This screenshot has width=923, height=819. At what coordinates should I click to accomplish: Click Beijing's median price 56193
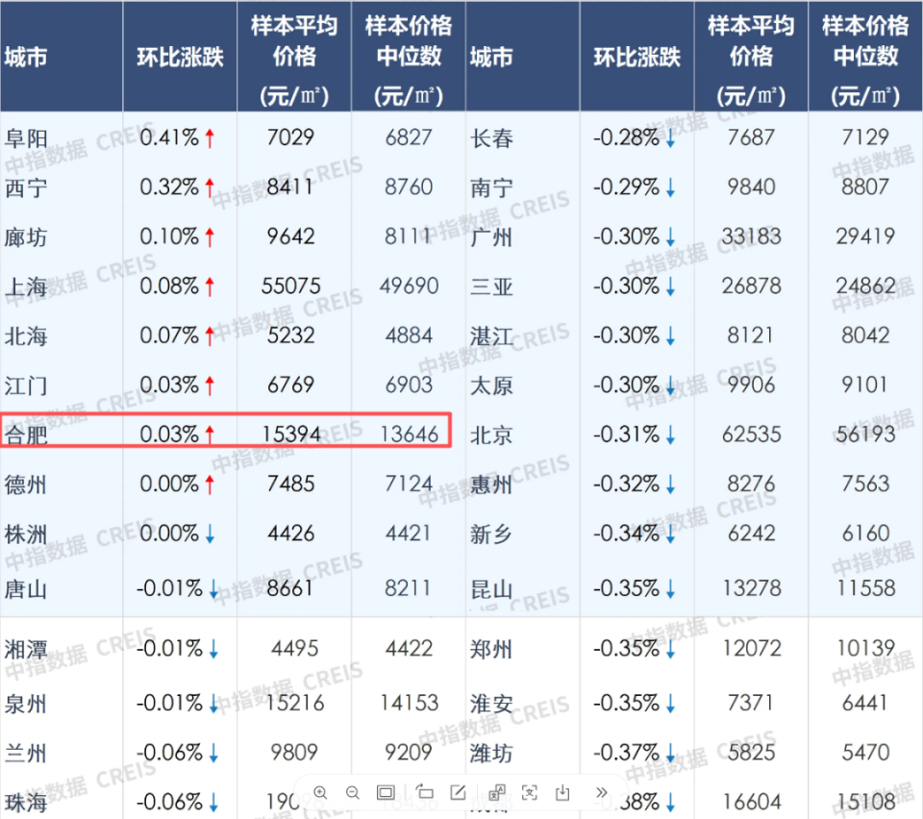pos(866,434)
